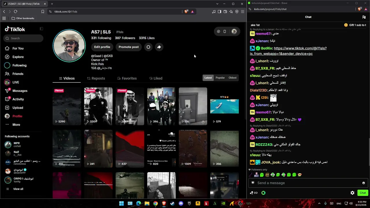Open the Upload page in TikTok
The height and width of the screenshot is (208, 370).
(x=18, y=108)
